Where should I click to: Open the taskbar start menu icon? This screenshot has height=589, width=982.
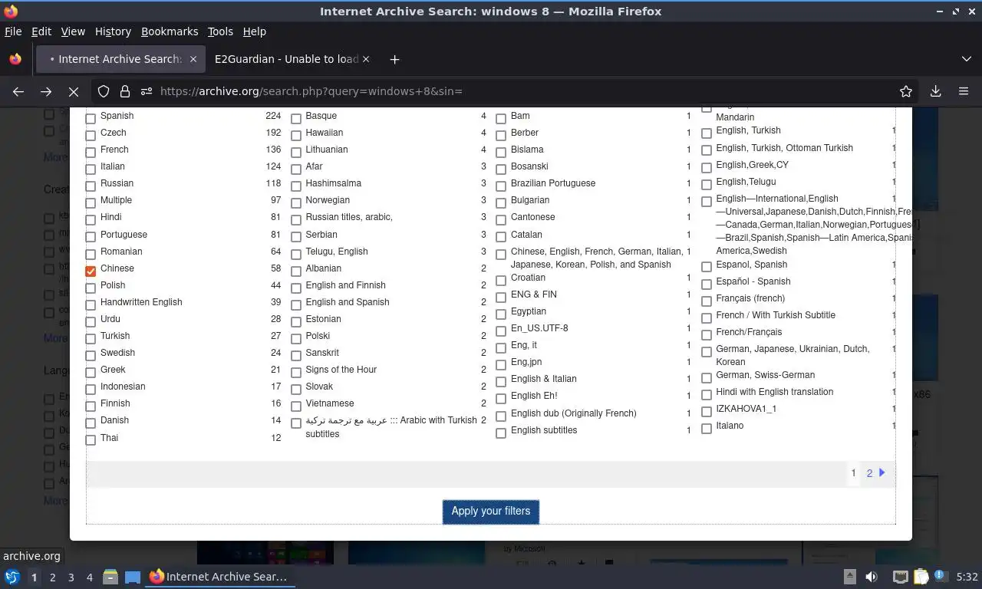click(12, 577)
